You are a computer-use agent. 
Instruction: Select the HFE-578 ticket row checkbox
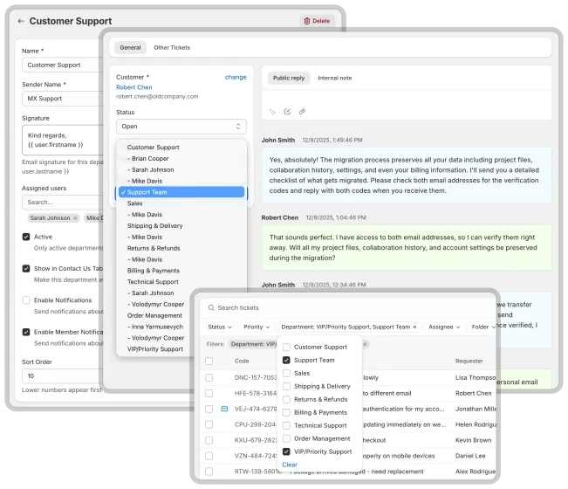tap(209, 393)
